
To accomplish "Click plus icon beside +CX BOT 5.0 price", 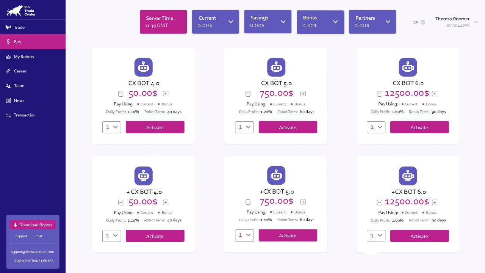I will (303, 202).
